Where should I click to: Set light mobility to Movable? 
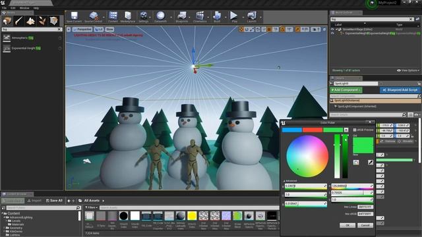(x=406, y=141)
